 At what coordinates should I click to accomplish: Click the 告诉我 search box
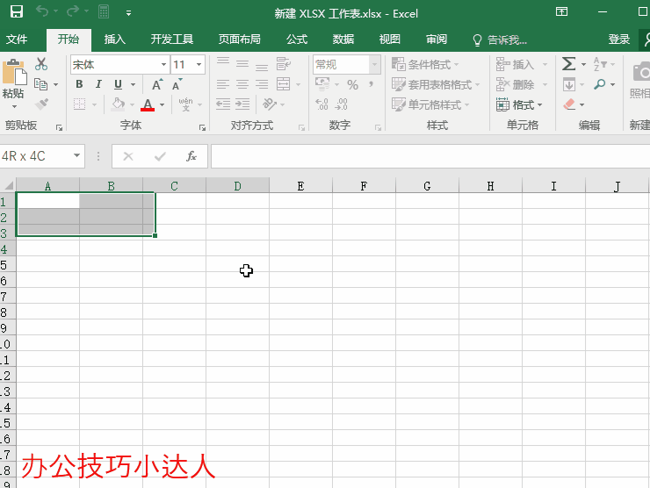500,39
